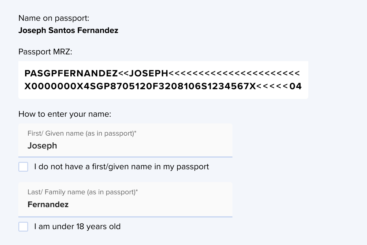The width and height of the screenshot is (367, 245).
Task: Tick the no first/given name checkbox
Action: click(x=23, y=167)
